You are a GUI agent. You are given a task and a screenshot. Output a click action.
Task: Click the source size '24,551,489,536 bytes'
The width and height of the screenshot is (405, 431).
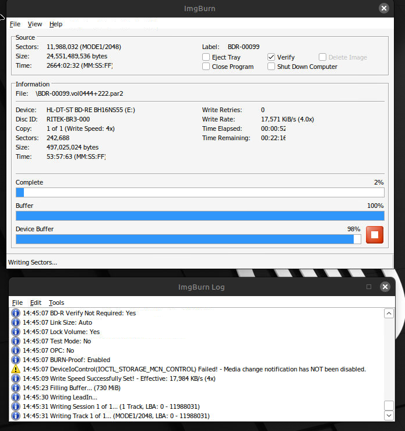pos(77,56)
